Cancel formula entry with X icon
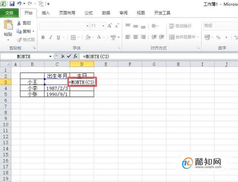238x182 pixels. [63, 56]
